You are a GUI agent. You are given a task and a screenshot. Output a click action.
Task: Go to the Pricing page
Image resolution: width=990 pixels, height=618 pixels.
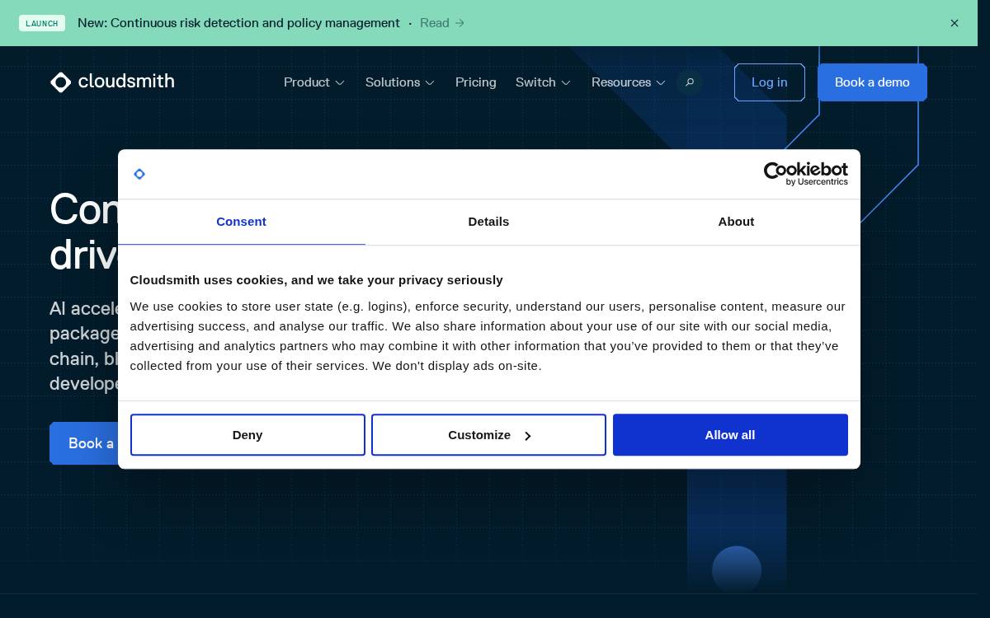click(x=476, y=82)
